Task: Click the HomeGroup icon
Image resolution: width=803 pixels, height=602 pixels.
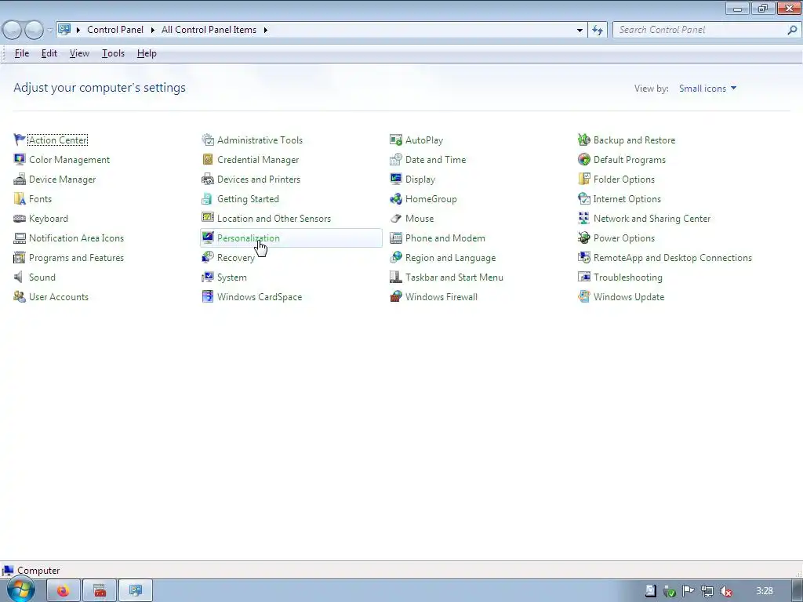Action: click(396, 198)
